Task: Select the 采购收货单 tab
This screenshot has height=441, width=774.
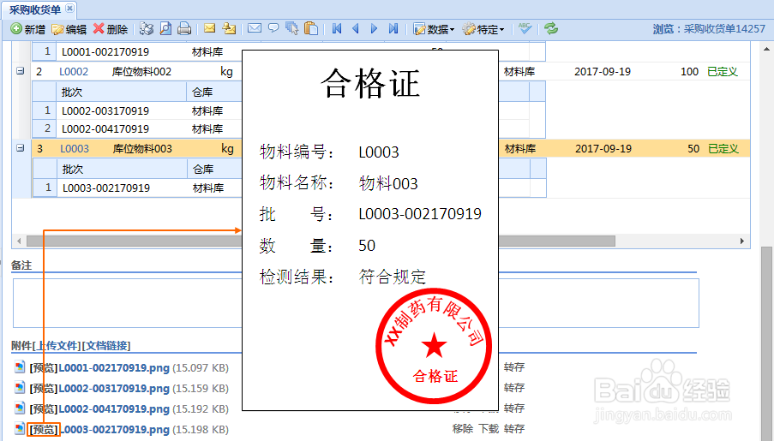Action: tap(35, 9)
